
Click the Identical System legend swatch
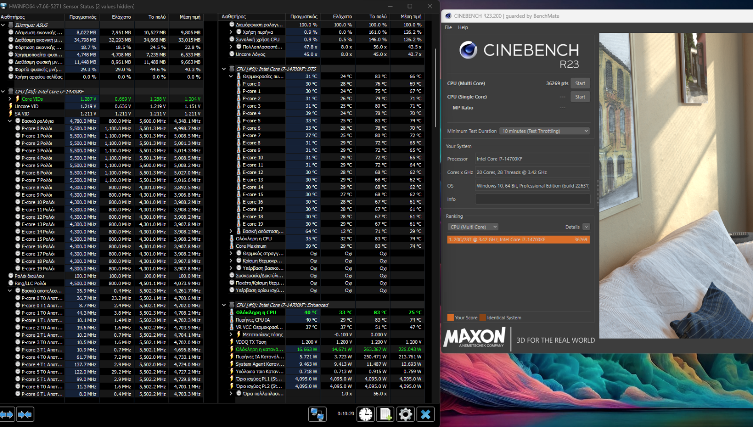click(x=483, y=317)
